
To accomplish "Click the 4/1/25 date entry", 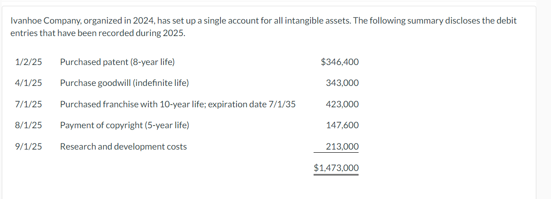I will [29, 83].
